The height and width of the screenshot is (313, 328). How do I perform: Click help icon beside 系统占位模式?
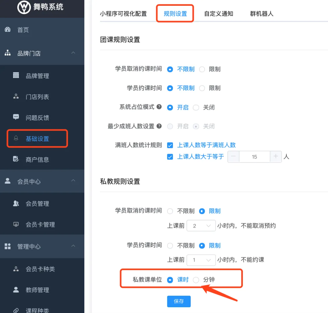coord(159,107)
